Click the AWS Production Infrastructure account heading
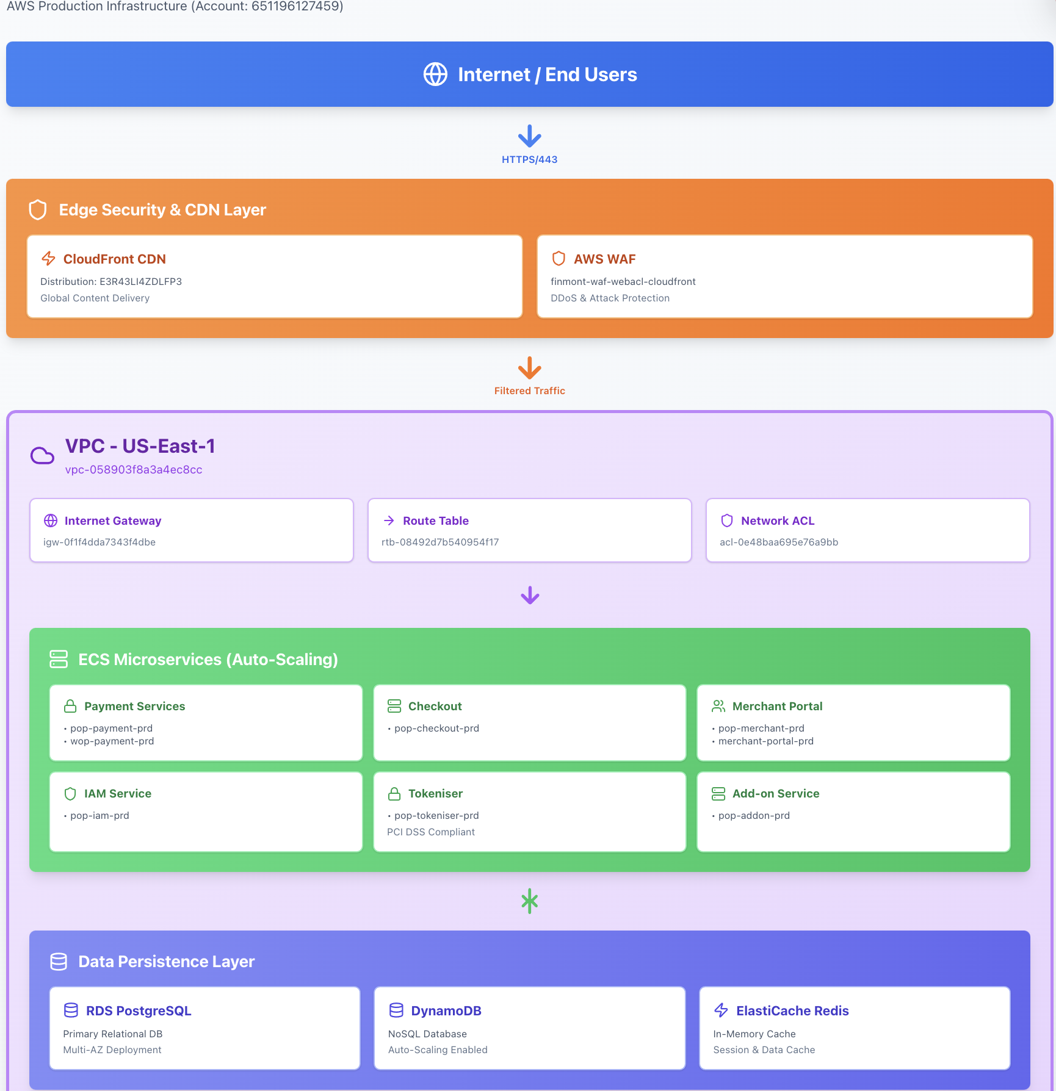This screenshot has width=1056, height=1091. (175, 6)
